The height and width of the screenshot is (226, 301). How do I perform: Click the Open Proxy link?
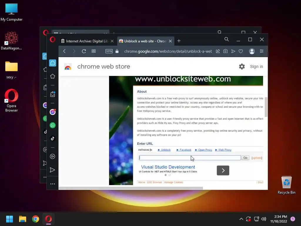point(205,150)
